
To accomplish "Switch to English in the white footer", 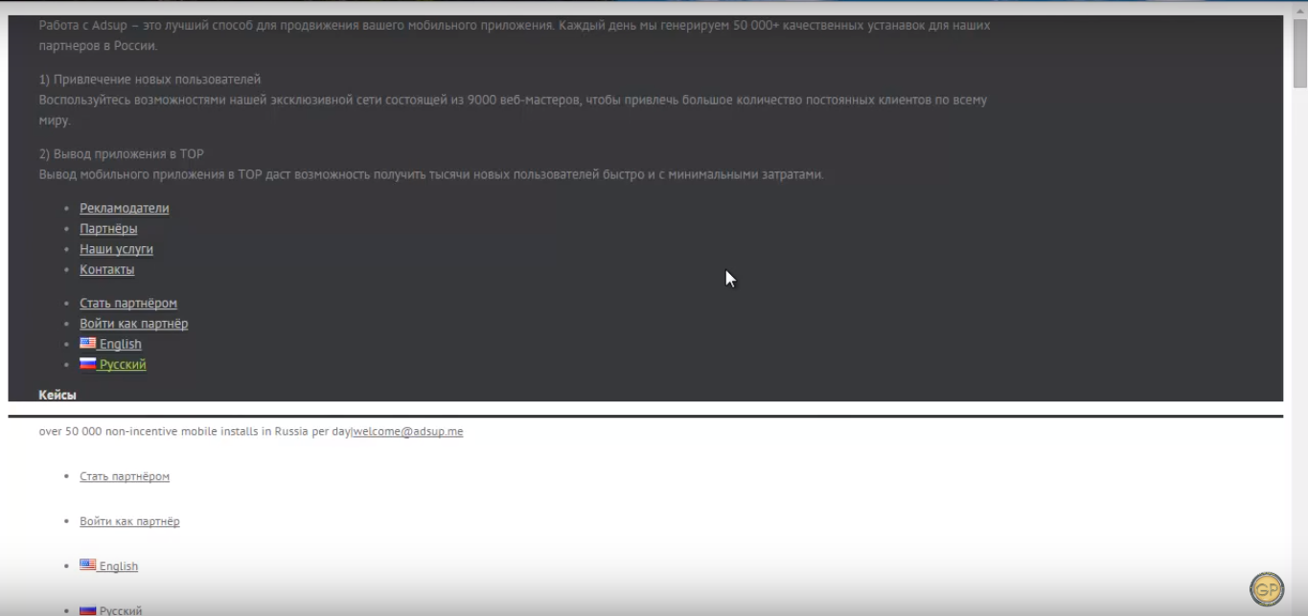I will (x=119, y=566).
